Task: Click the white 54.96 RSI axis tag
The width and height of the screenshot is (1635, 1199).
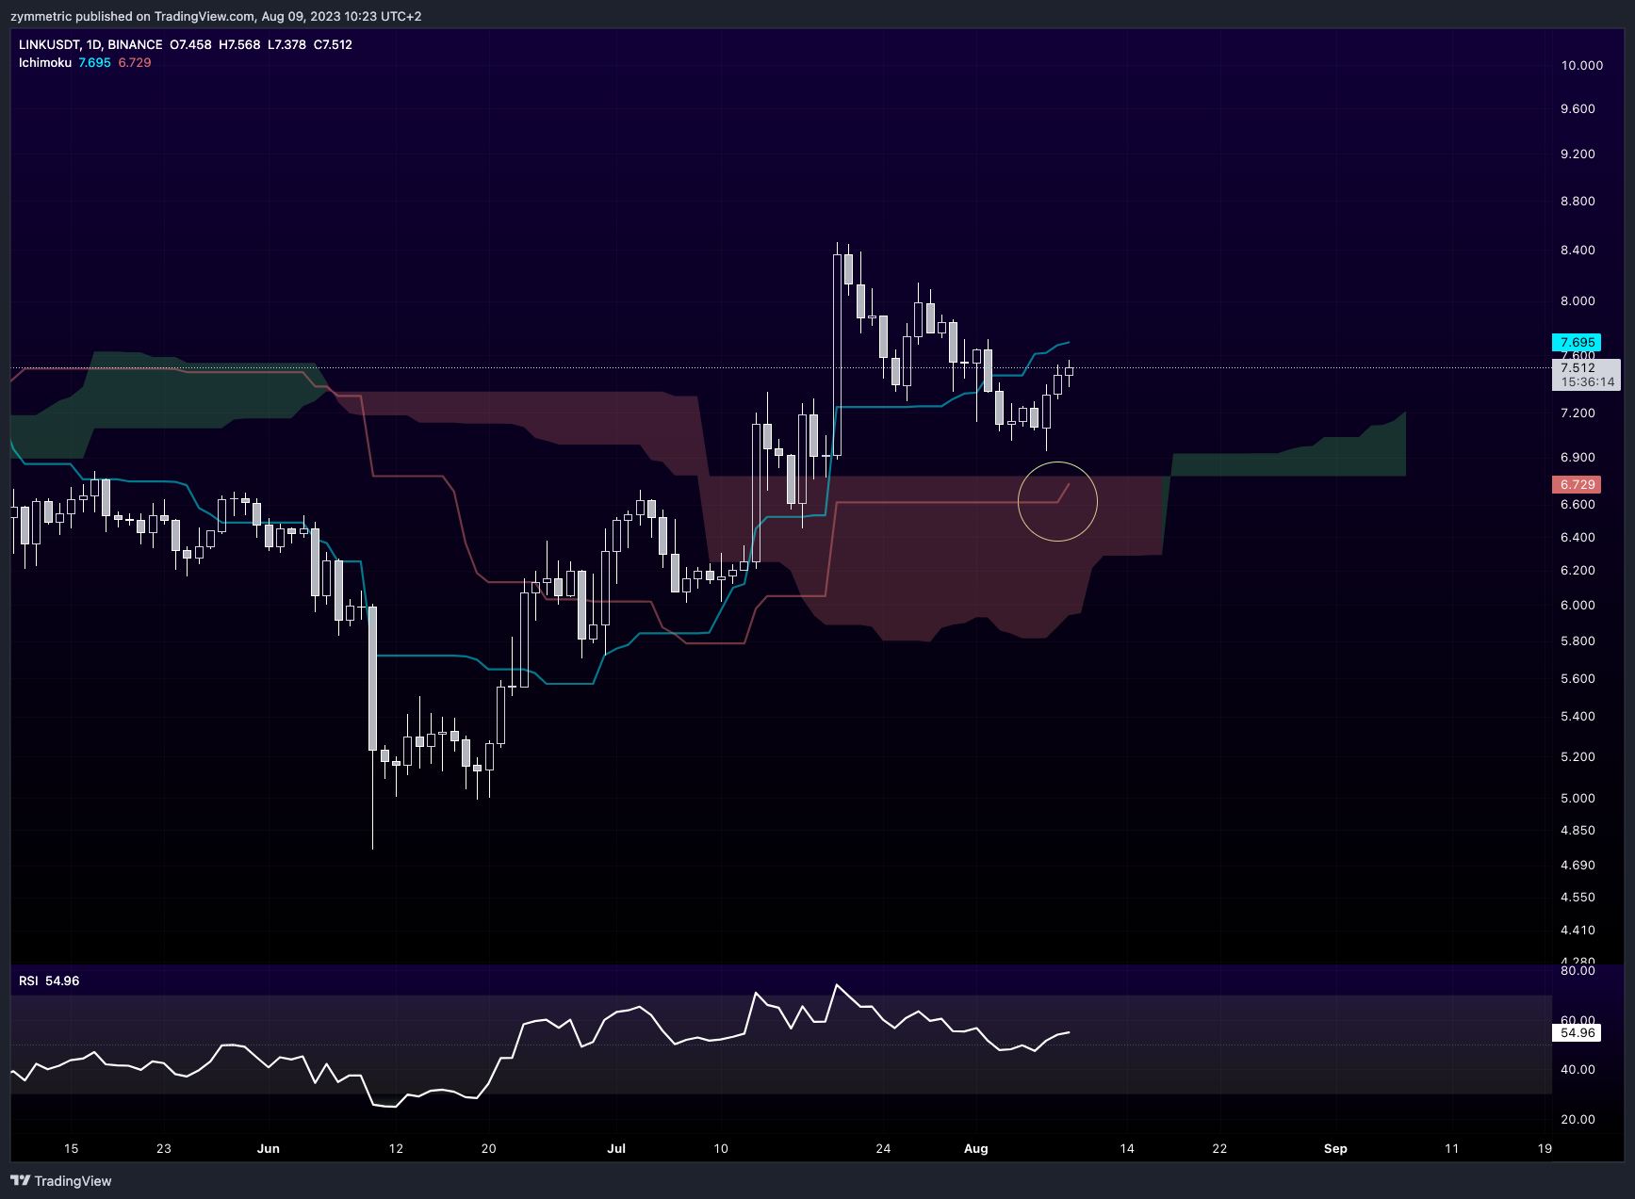Action: point(1577,1033)
